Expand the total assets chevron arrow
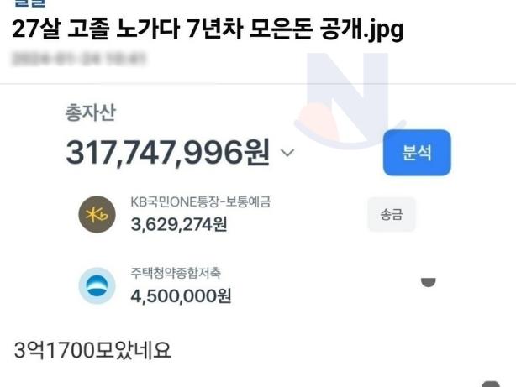This screenshot has height=387, width=516. coord(287,153)
